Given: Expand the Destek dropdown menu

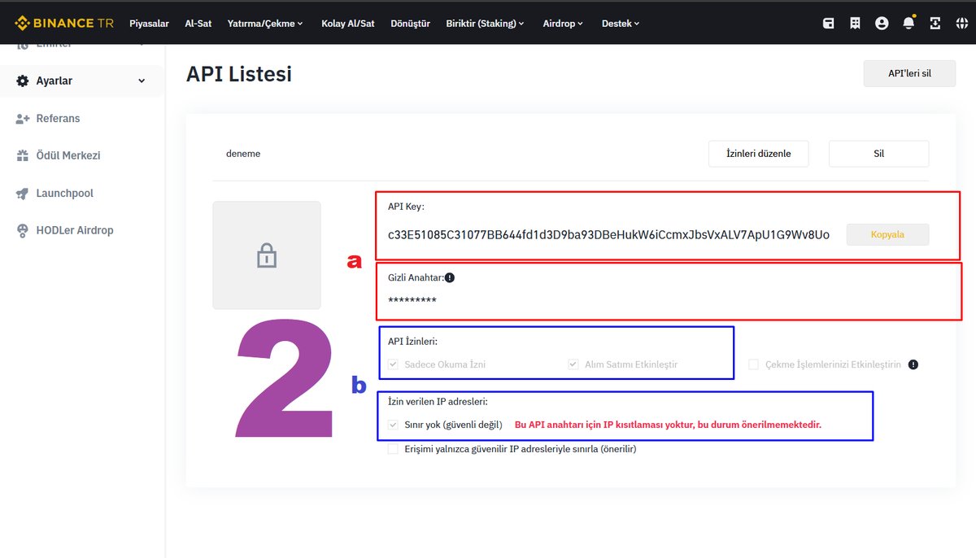Looking at the screenshot, I should (x=621, y=24).
